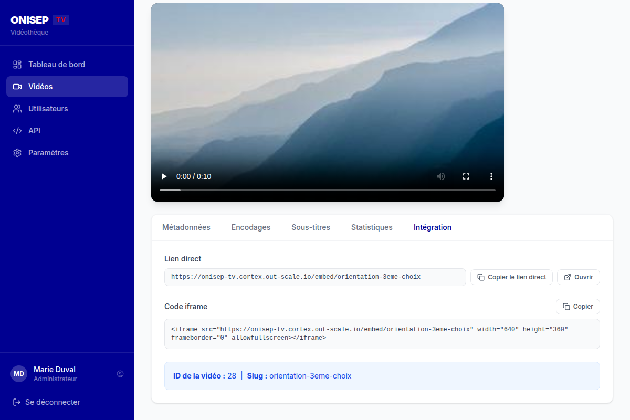This screenshot has width=630, height=420.
Task: Switch to the Encodages tab
Action: pos(251,227)
